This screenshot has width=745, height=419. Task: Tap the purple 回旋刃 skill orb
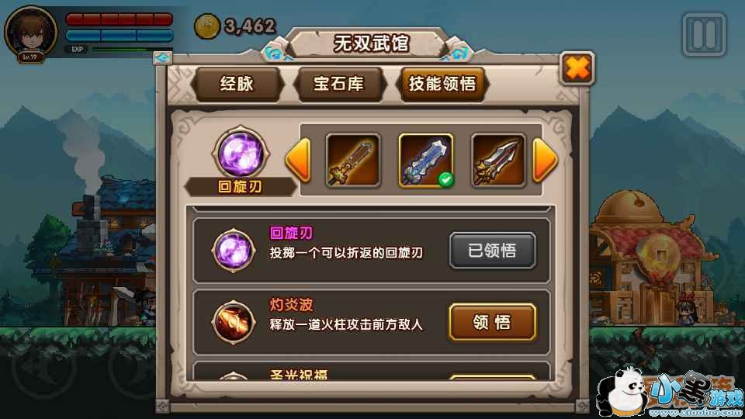(241, 153)
